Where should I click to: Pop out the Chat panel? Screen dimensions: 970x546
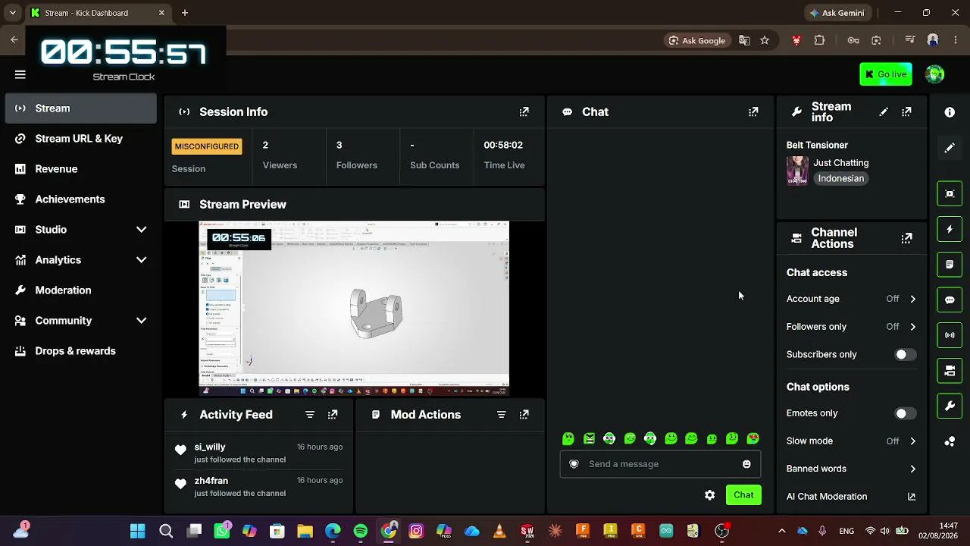tap(753, 111)
